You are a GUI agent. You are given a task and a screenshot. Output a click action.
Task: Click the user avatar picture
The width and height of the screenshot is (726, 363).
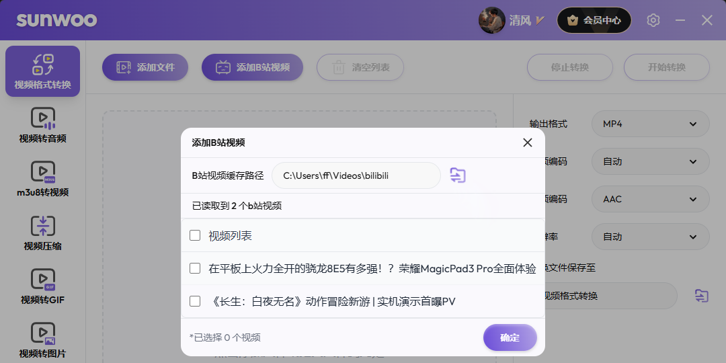click(491, 20)
